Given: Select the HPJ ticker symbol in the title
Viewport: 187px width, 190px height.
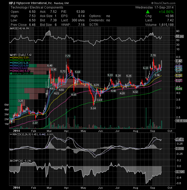Looking at the screenshot, I should [12, 3].
